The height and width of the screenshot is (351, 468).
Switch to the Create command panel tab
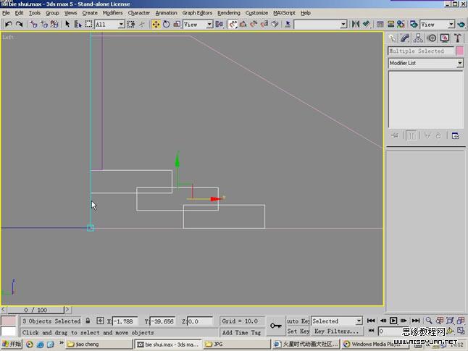392,38
